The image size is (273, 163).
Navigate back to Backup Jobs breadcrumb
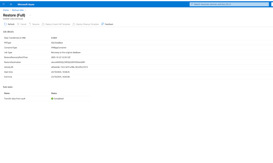click(18, 10)
